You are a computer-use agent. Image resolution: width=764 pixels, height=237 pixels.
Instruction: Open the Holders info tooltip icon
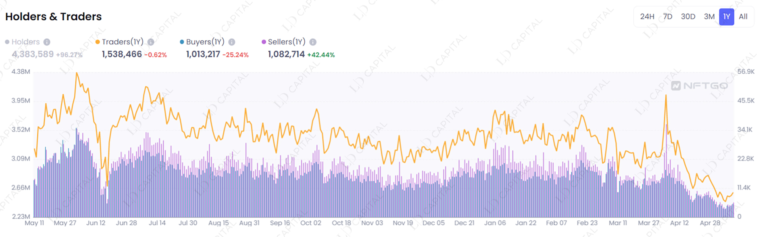(47, 42)
